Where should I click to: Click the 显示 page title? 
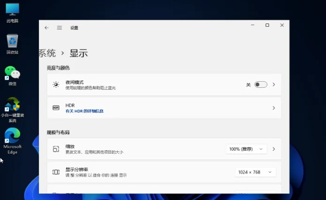[79, 53]
